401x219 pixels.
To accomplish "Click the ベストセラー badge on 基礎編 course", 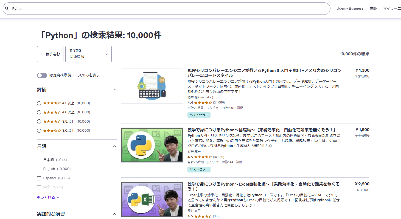I will tap(199, 169).
